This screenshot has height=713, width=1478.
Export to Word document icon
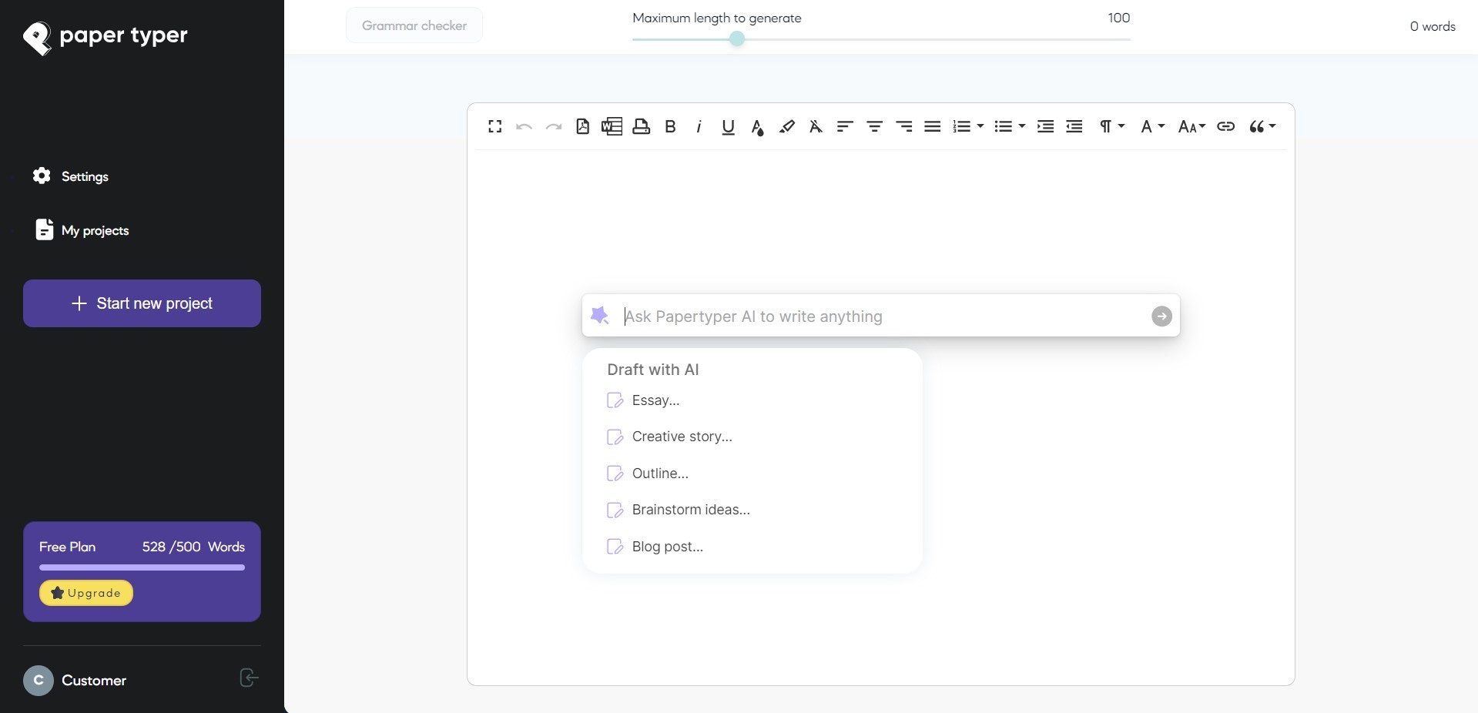click(612, 126)
